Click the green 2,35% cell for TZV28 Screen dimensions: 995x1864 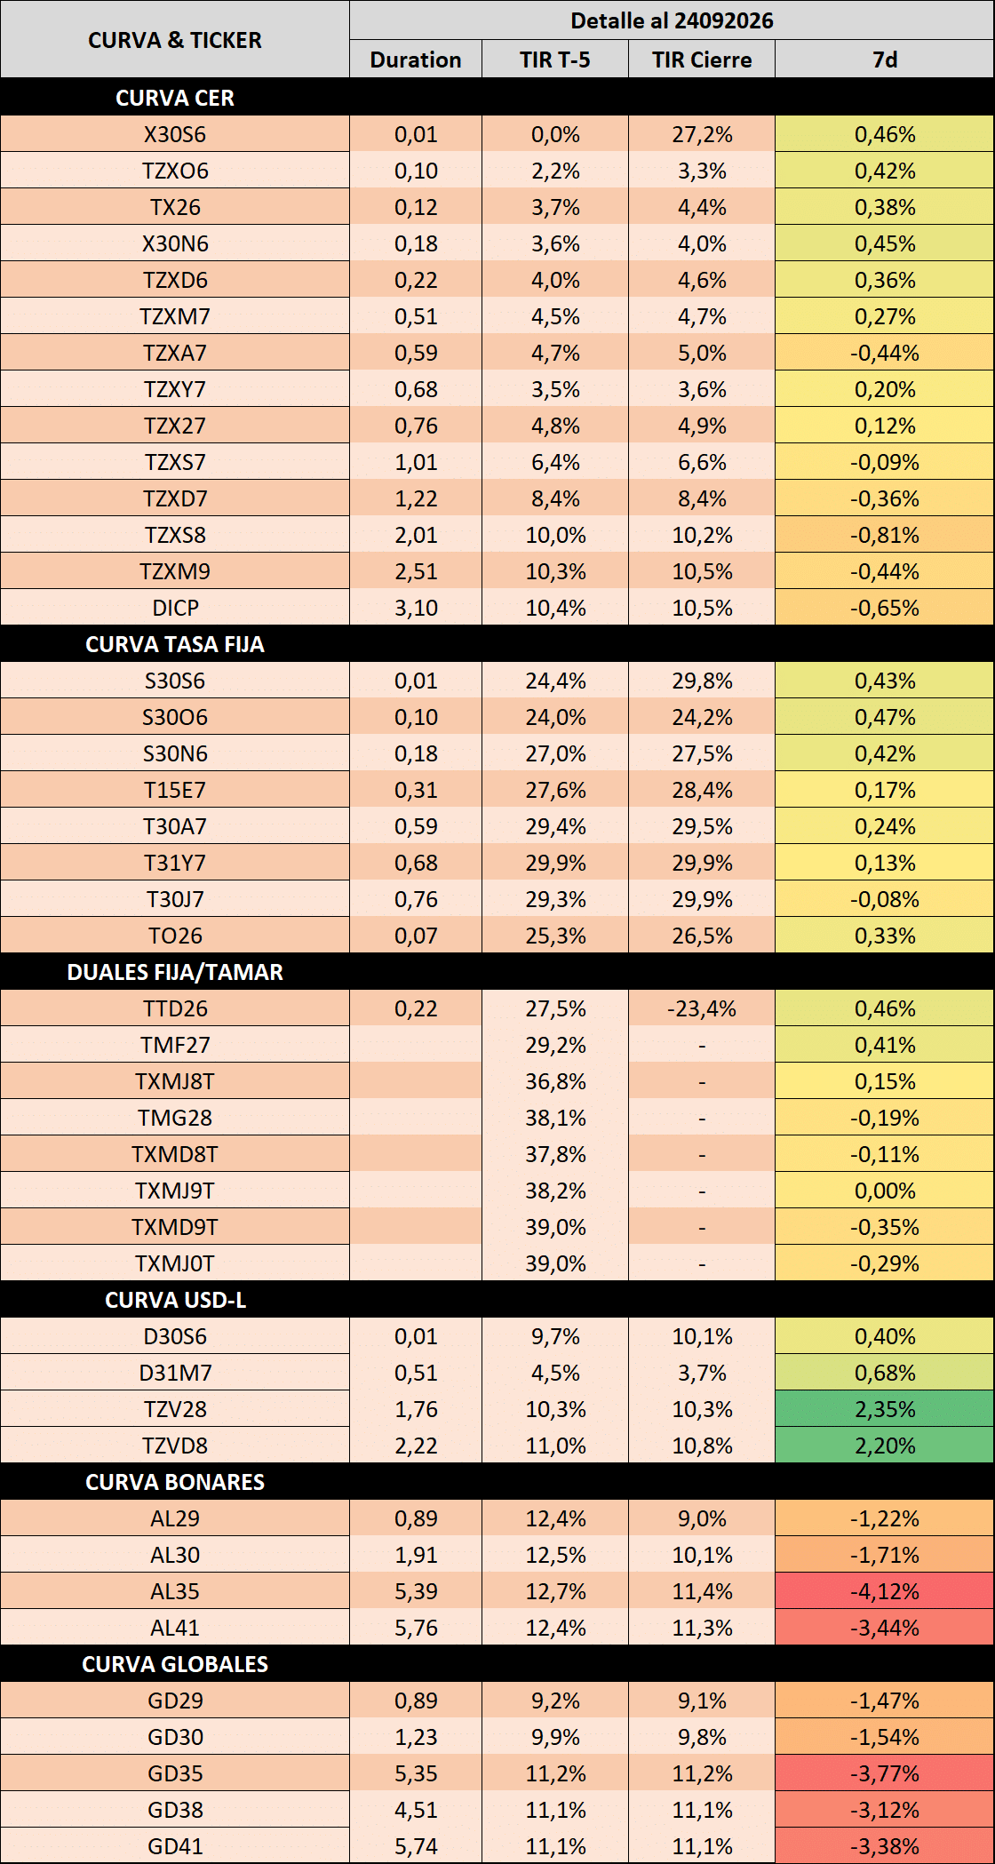pos(885,1409)
